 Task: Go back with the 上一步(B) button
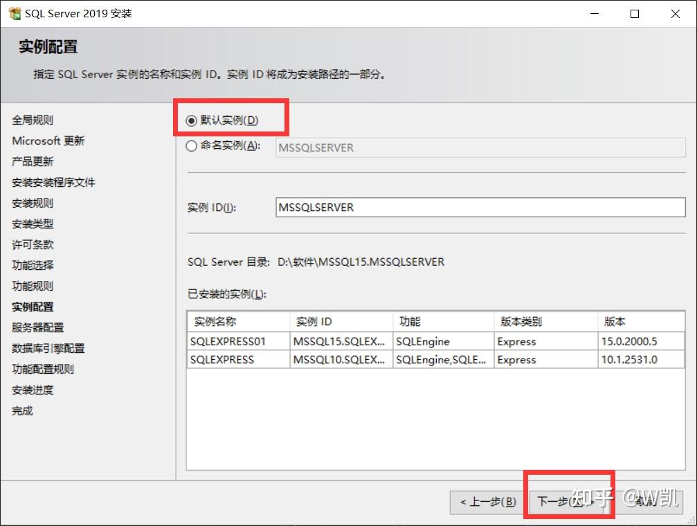[x=488, y=502]
